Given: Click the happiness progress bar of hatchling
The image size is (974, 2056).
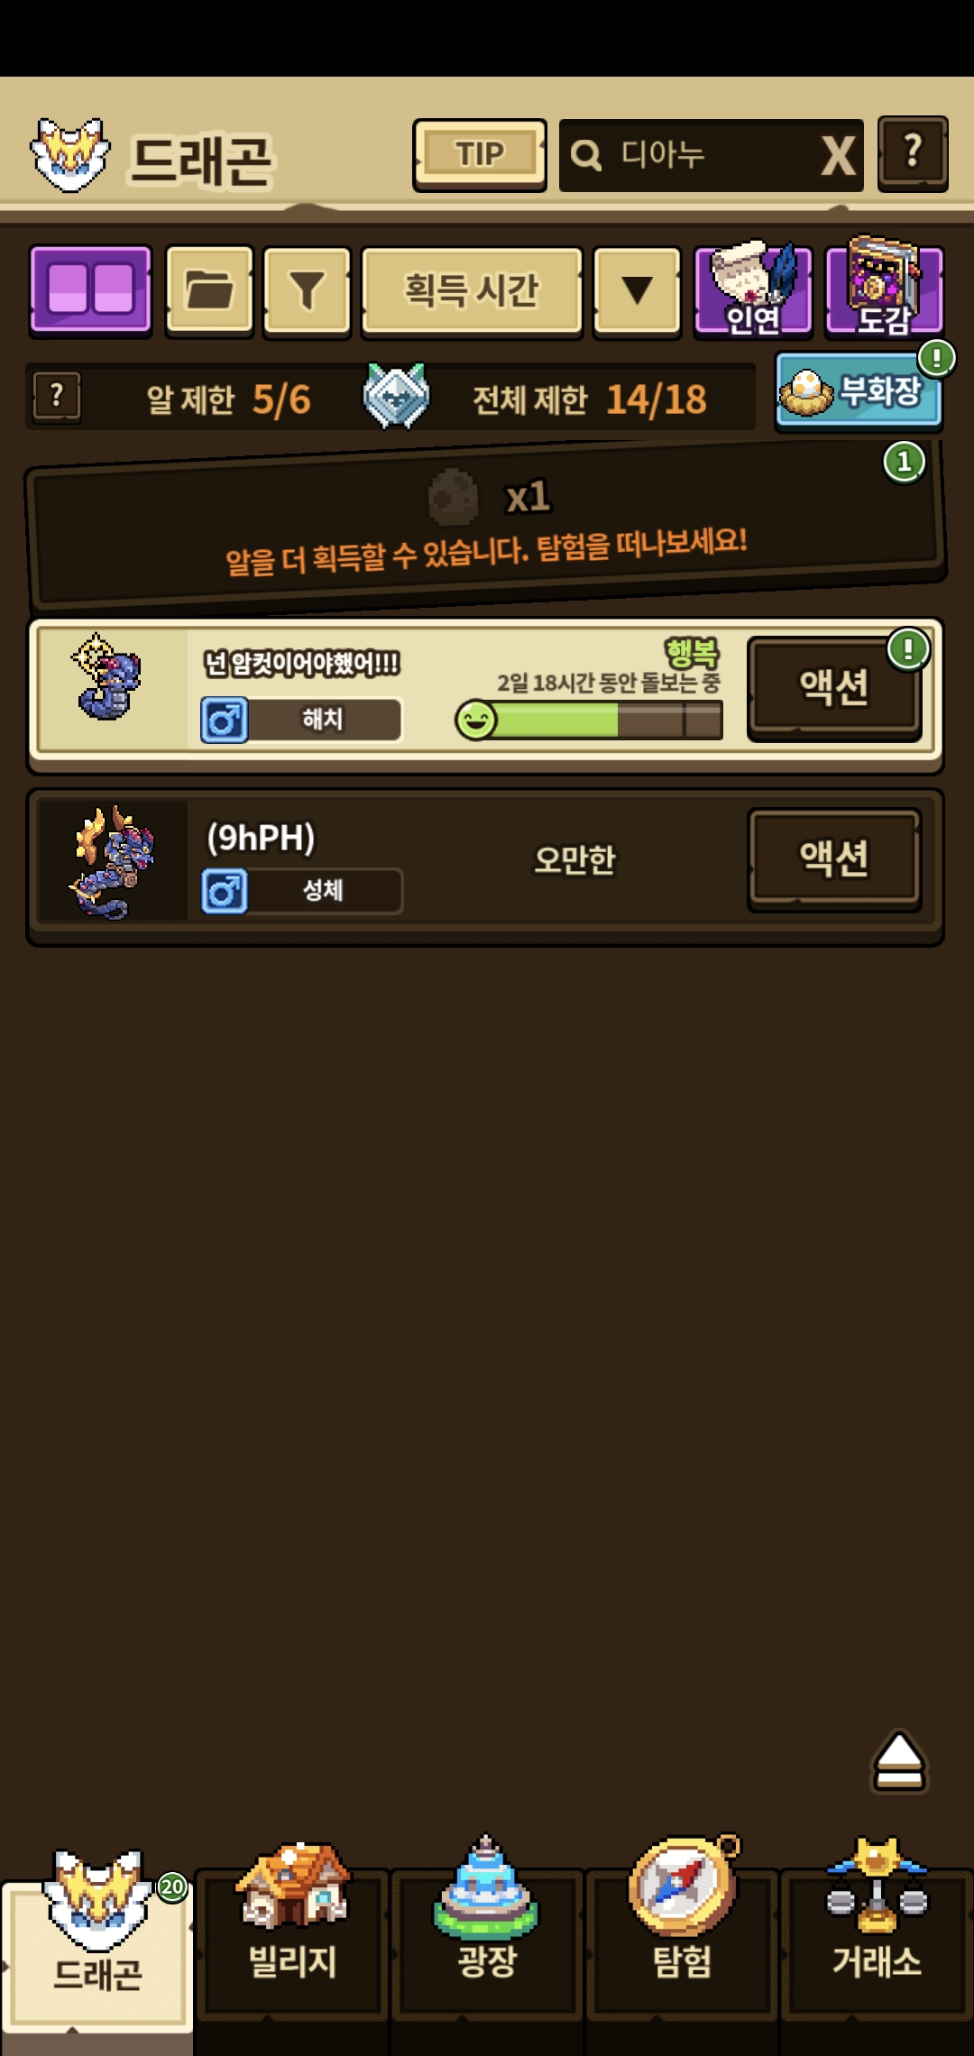Looking at the screenshot, I should tap(590, 720).
